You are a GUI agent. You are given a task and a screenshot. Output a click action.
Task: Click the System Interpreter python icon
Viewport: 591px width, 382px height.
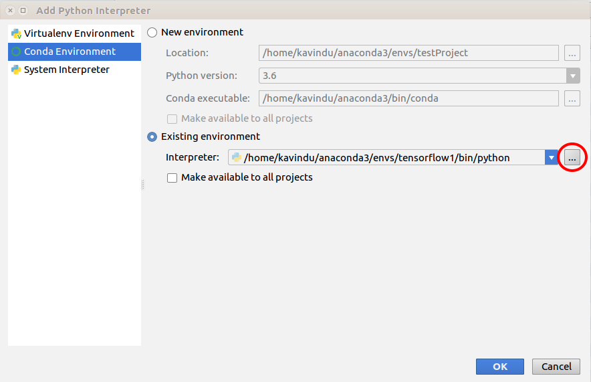pos(16,70)
